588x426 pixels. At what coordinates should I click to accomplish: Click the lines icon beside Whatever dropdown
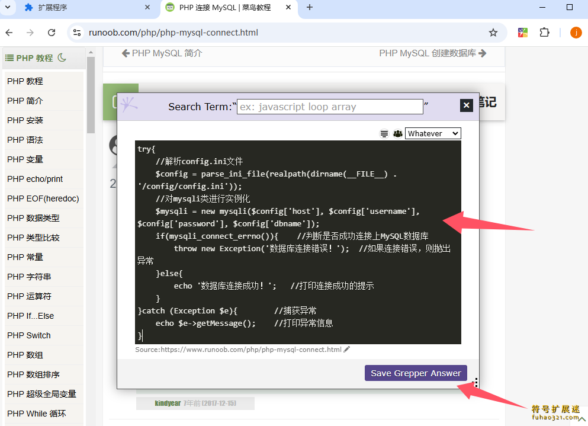[x=384, y=134]
